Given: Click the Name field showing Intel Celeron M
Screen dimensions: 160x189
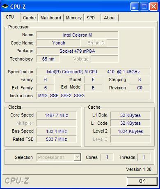Looking at the screenshot, I should pos(78,35).
